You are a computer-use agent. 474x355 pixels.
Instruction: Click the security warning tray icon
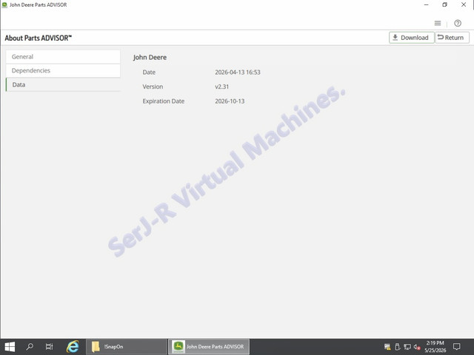[387, 347]
